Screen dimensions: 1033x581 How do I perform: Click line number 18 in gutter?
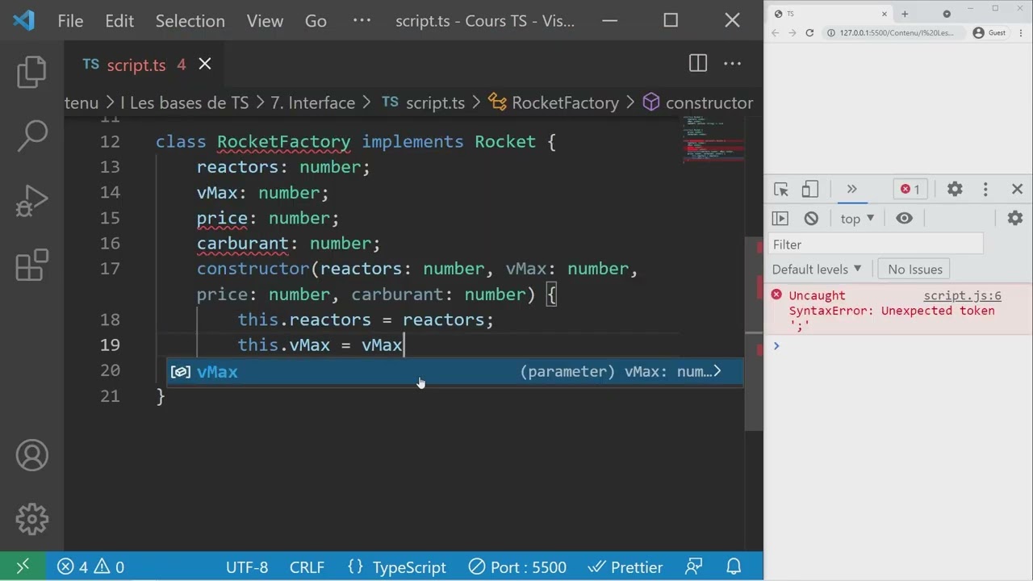(x=110, y=320)
